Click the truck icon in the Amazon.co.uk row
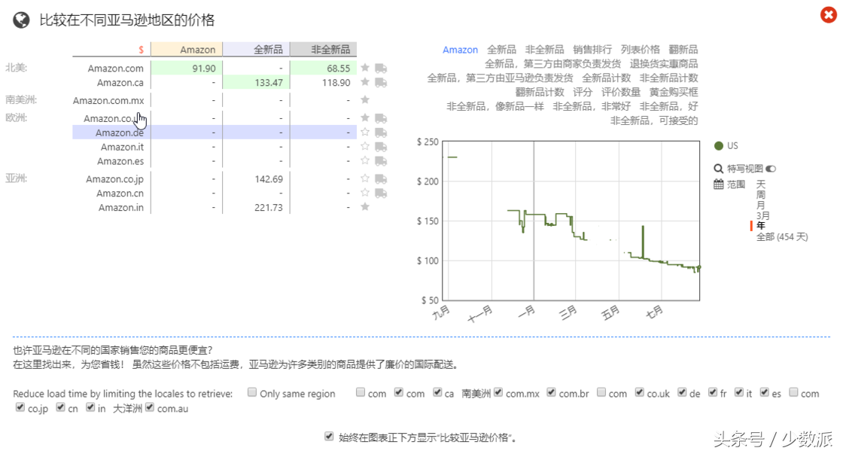 point(381,117)
